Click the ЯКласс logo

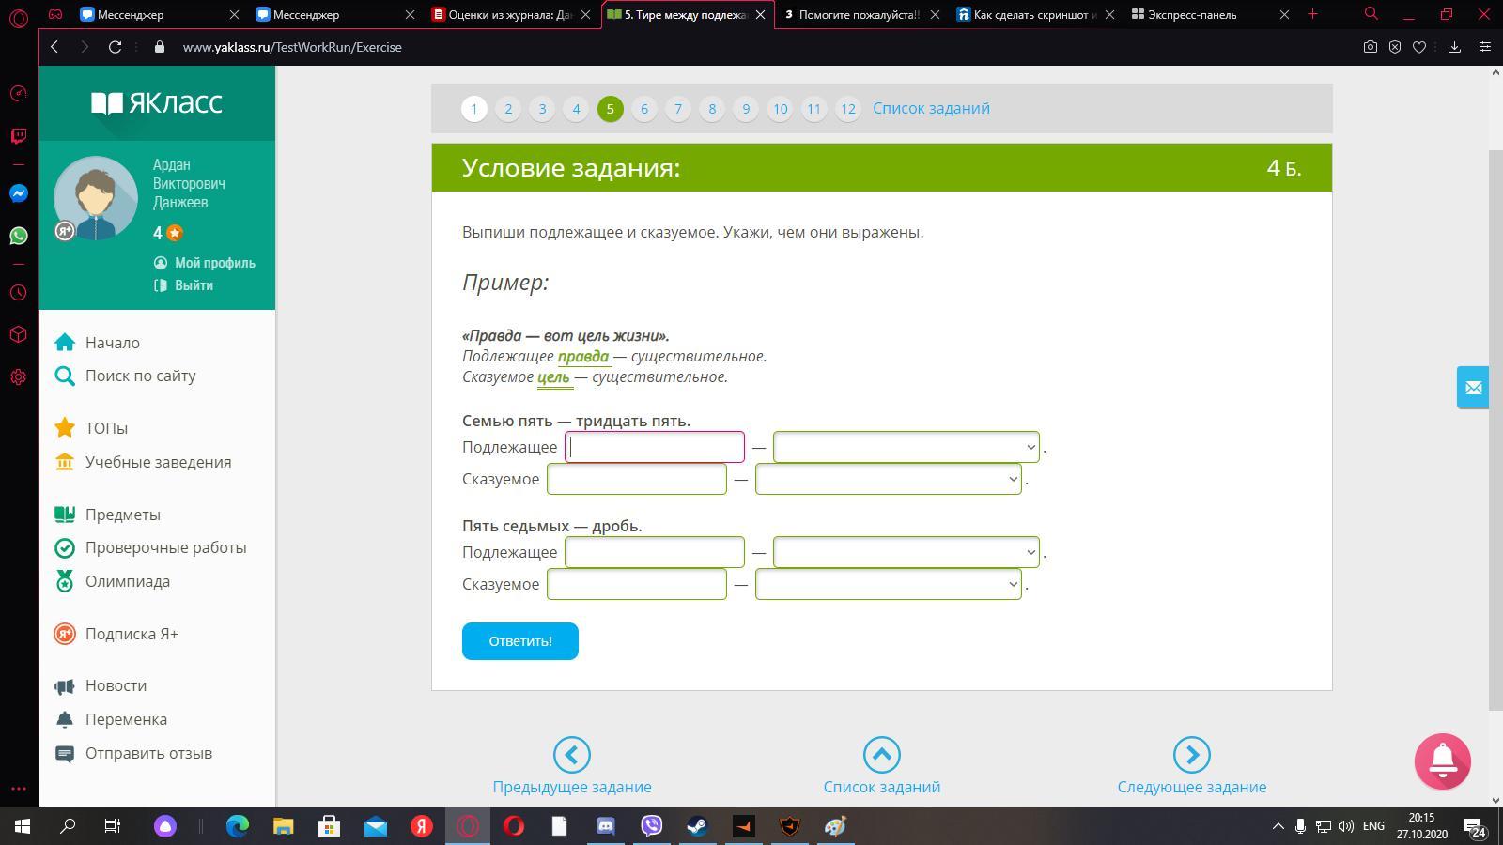click(x=157, y=102)
